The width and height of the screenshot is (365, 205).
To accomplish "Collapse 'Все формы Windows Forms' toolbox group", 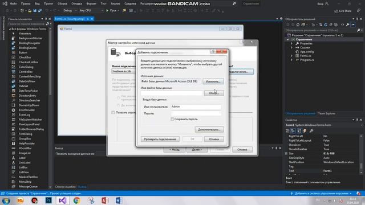I will [10, 29].
